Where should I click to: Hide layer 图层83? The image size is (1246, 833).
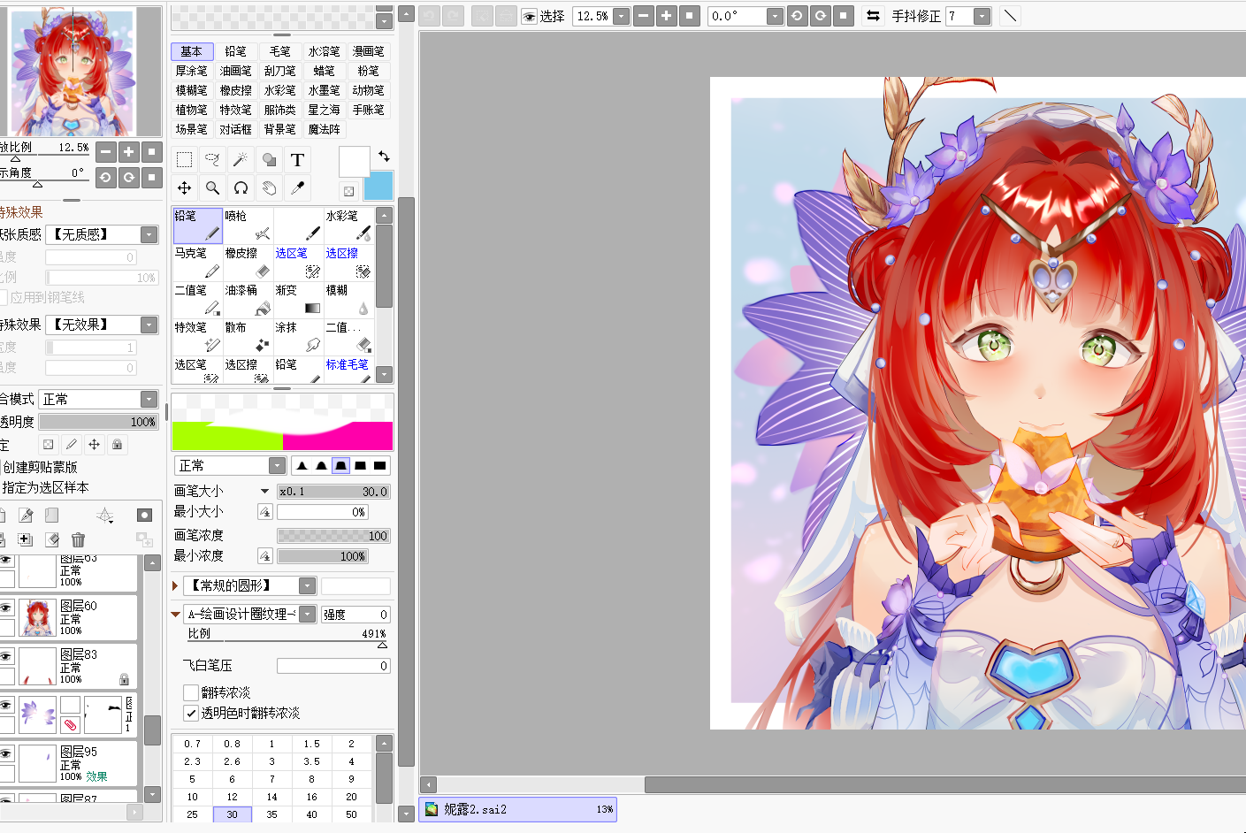5,657
